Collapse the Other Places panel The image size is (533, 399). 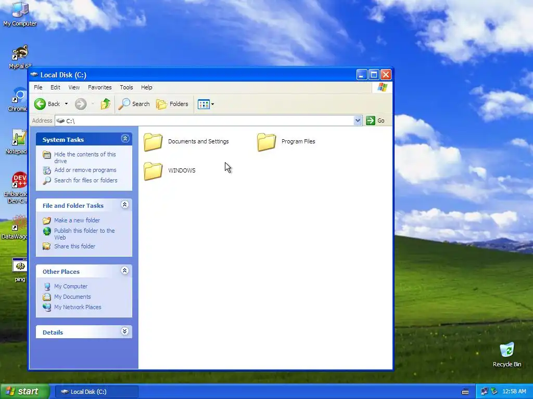pos(125,270)
